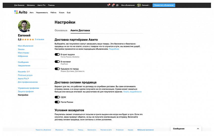Click small user avatar in top bar
The width and height of the screenshot is (214, 136).
(x=139, y=5)
